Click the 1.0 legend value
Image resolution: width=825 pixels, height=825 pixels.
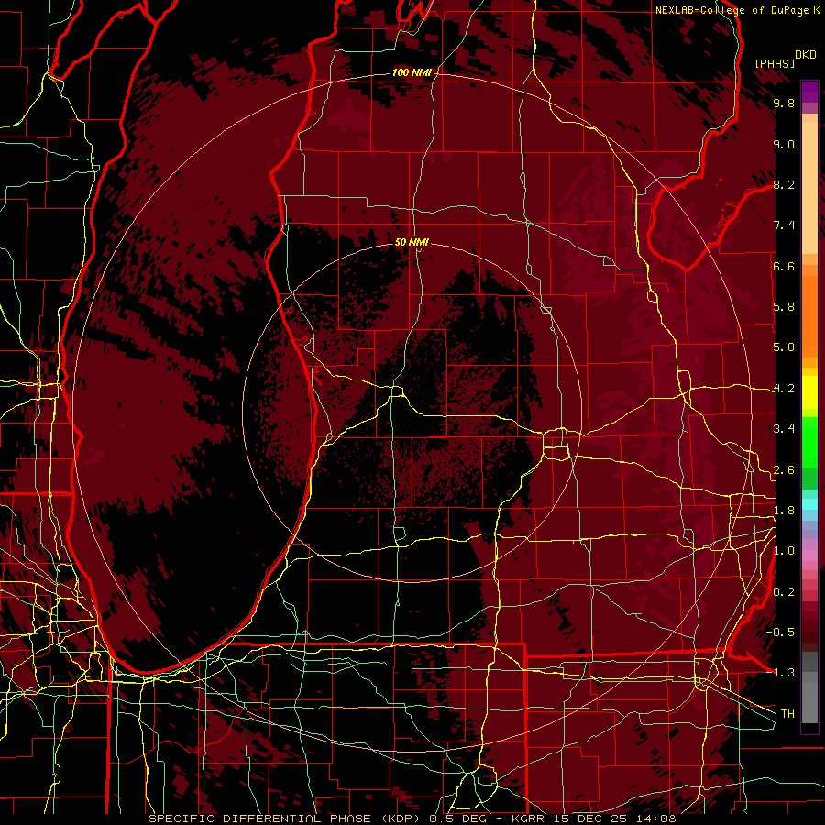click(784, 551)
